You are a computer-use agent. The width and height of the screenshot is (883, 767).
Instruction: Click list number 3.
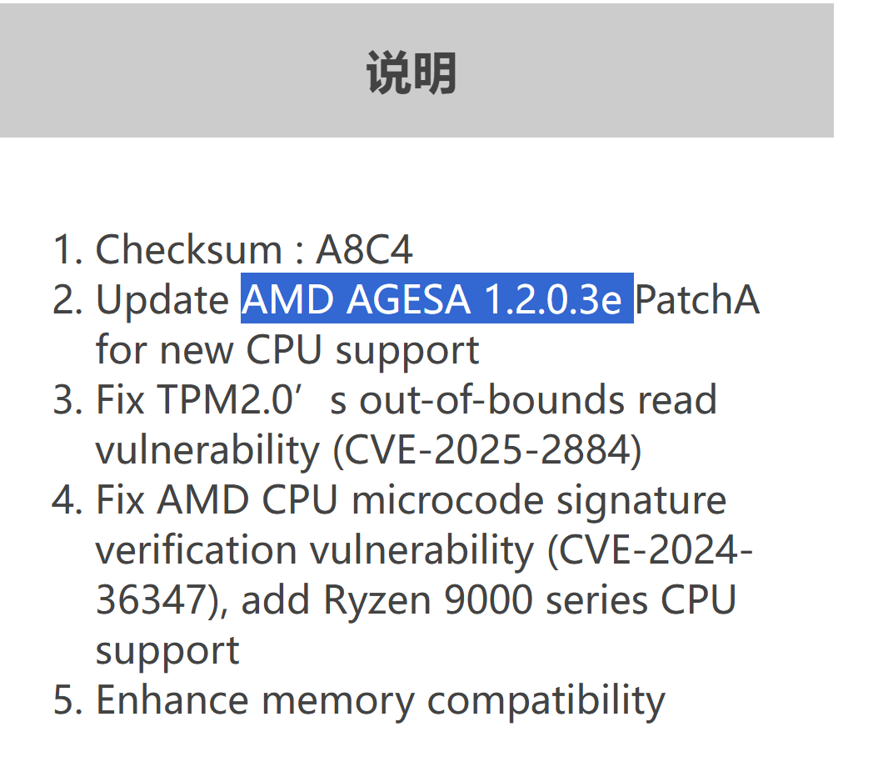[67, 399]
